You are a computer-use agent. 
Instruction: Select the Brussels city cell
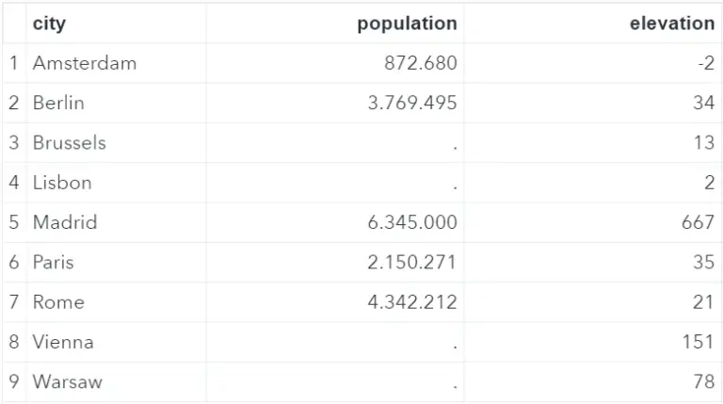click(x=70, y=143)
